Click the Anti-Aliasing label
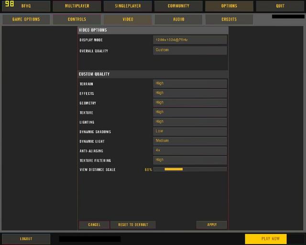Image resolution: width=306 pixels, height=245 pixels. [91, 151]
